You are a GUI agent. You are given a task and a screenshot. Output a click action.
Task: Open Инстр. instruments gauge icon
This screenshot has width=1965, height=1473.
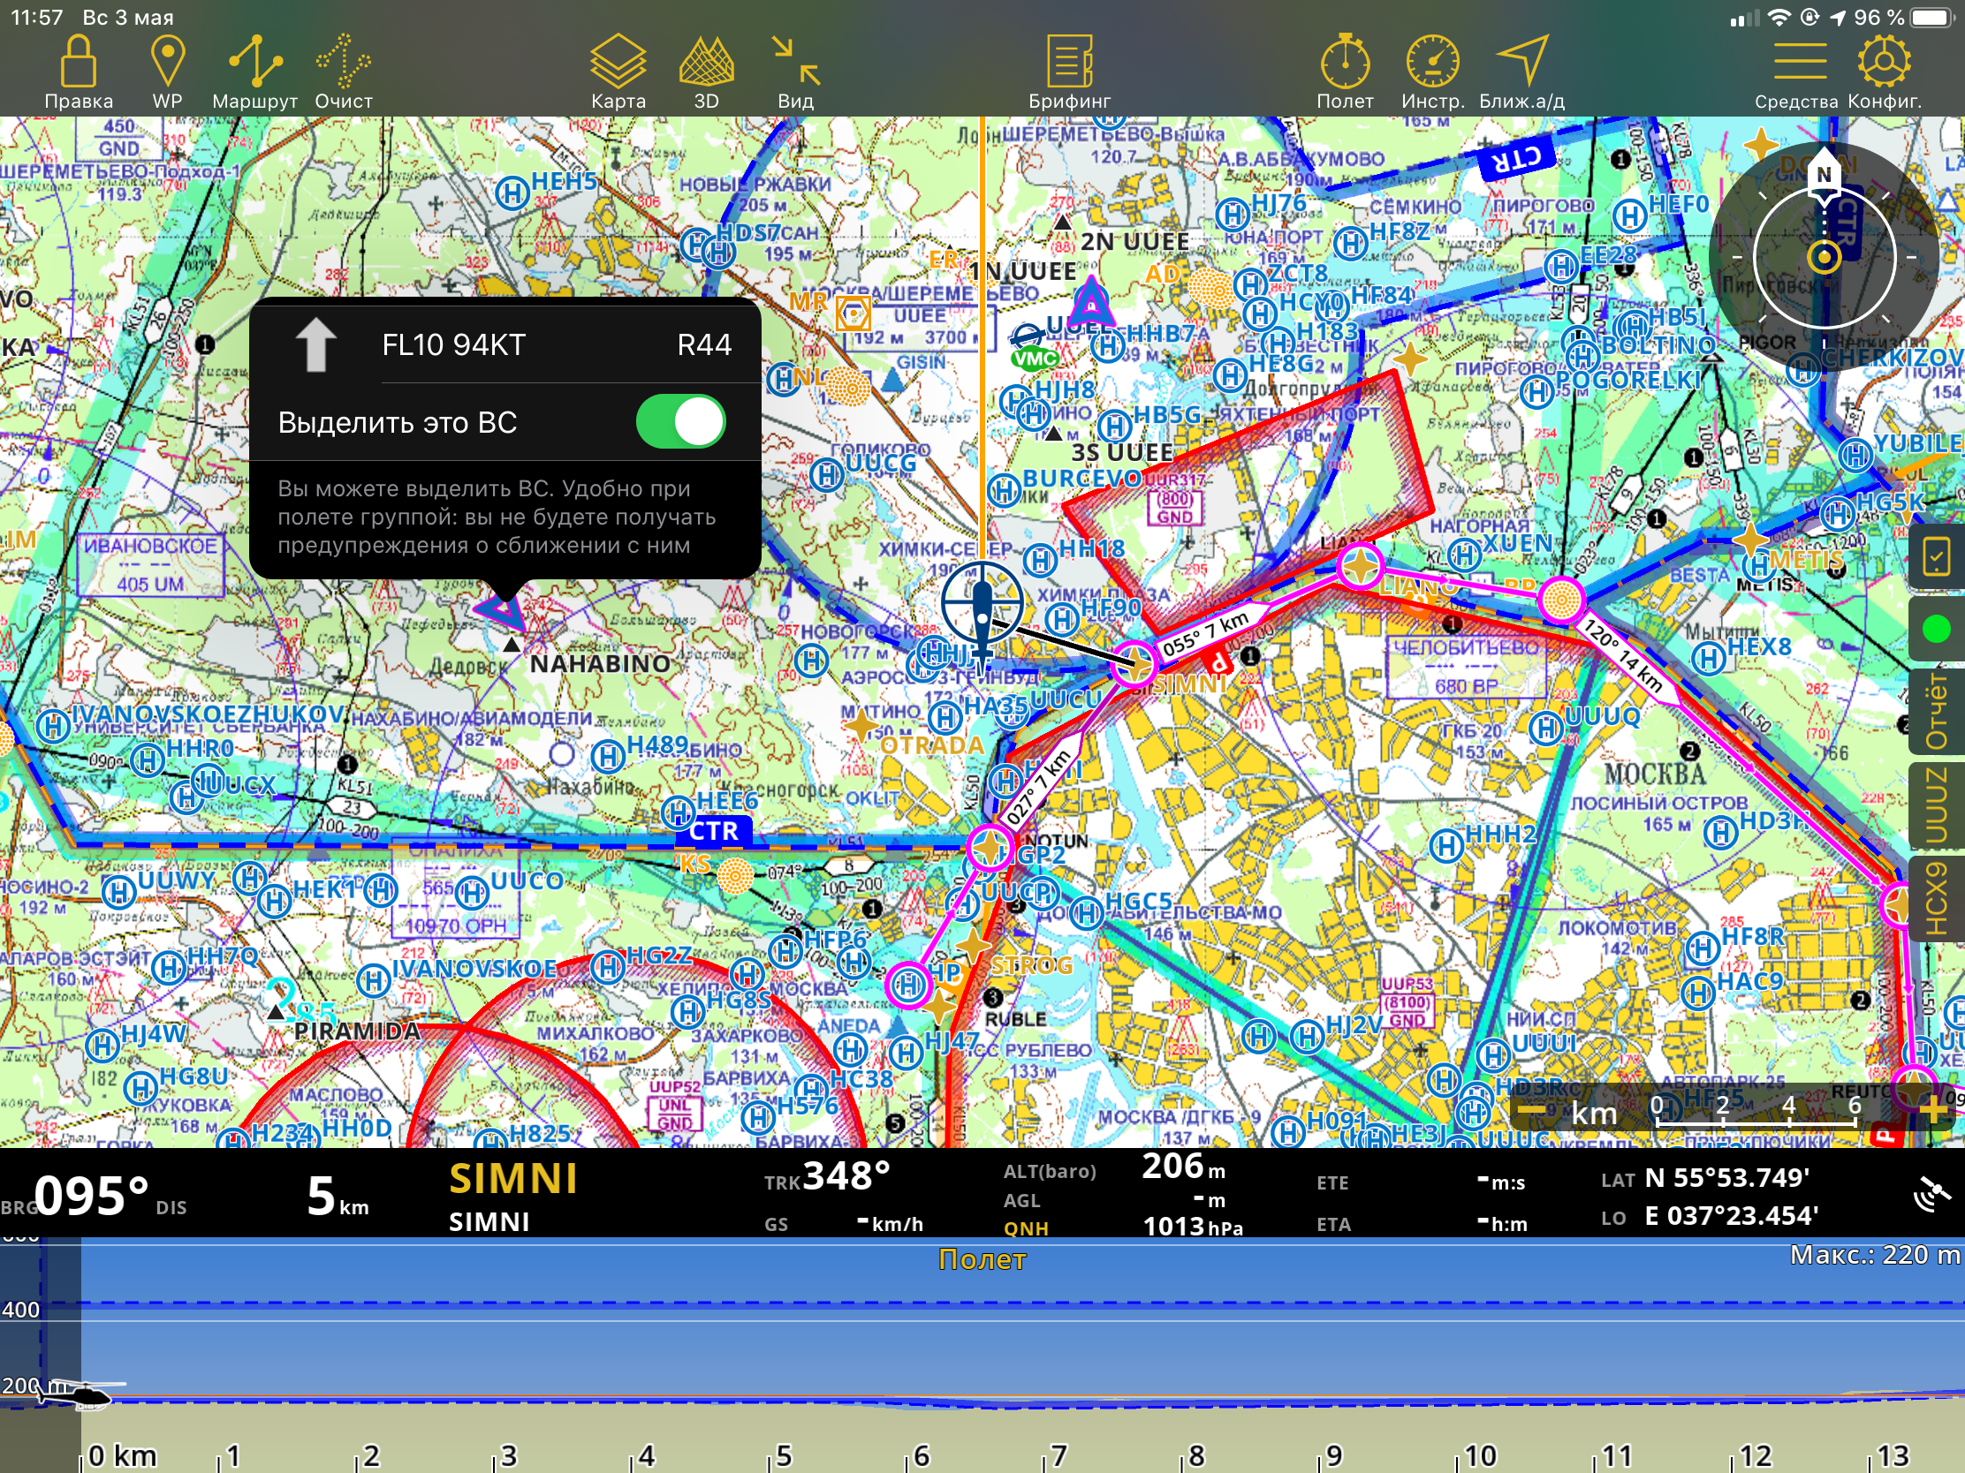pyautogui.click(x=1432, y=62)
